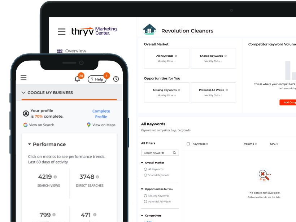Open the tablet hamburger menu beside thryv logo
Screen dimensions: 296x222
(x=61, y=31)
